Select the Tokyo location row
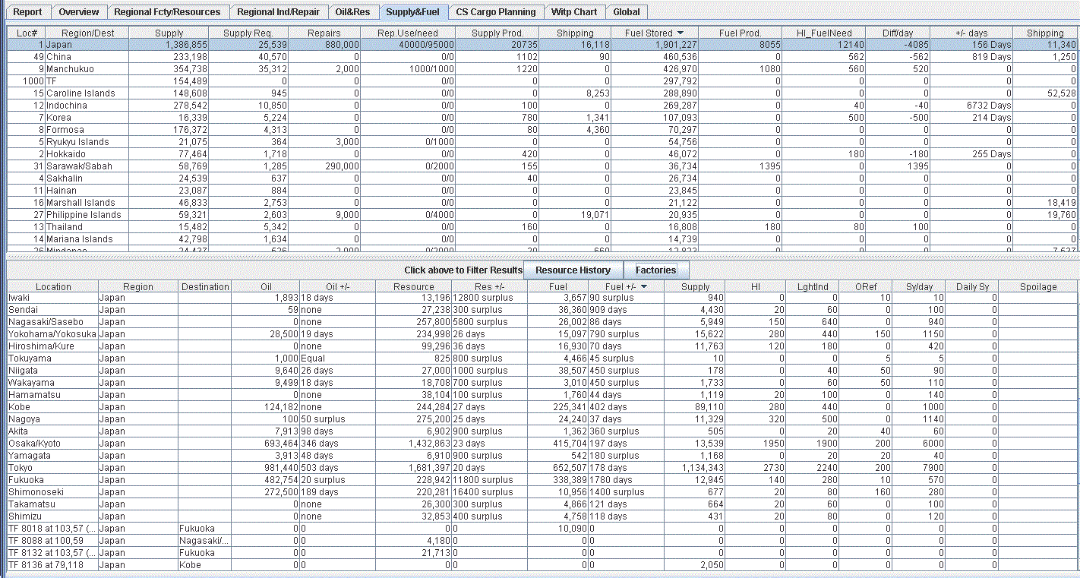 click(x=542, y=468)
